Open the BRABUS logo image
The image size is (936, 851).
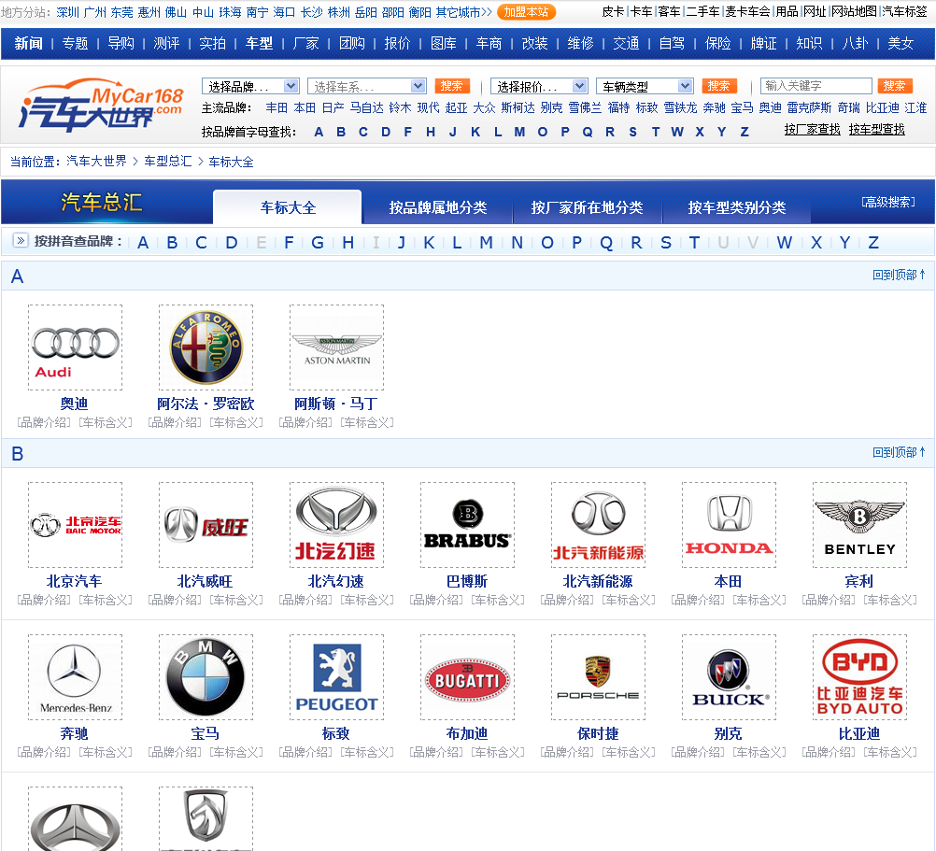coord(467,525)
